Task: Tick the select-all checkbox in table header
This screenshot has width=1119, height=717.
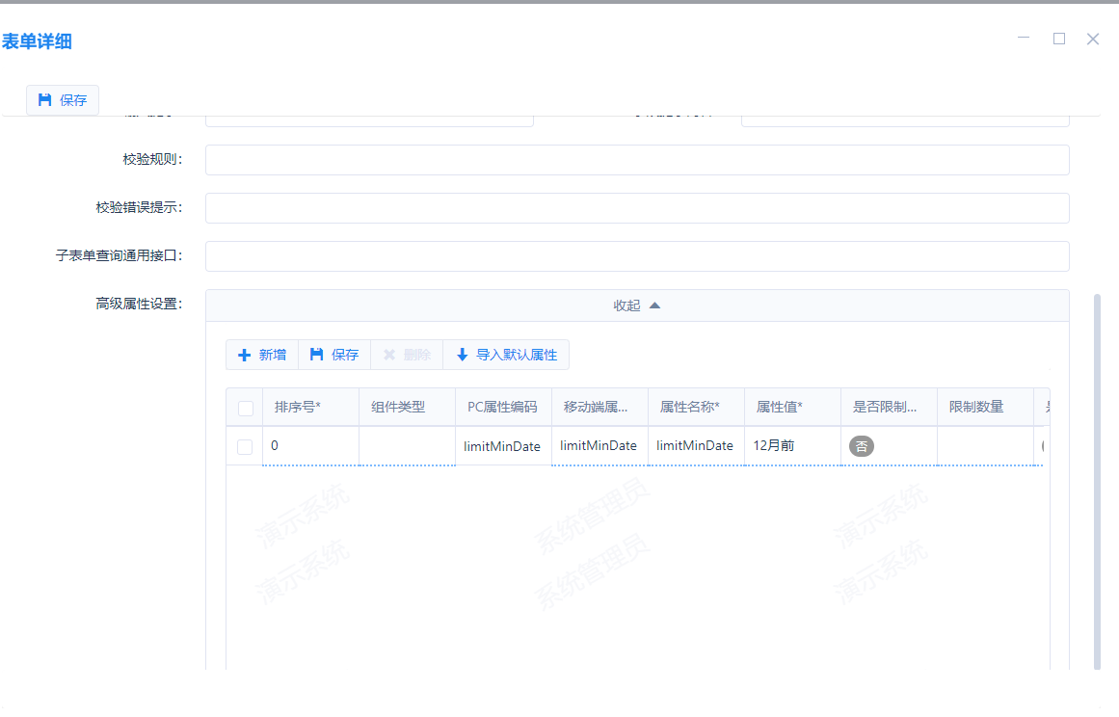Action: (245, 408)
